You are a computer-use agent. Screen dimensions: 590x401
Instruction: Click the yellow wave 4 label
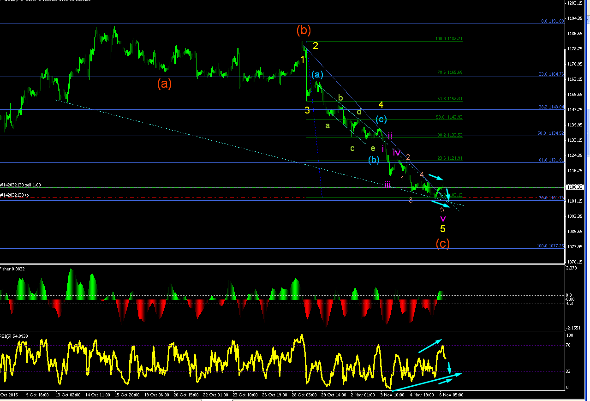coord(381,105)
